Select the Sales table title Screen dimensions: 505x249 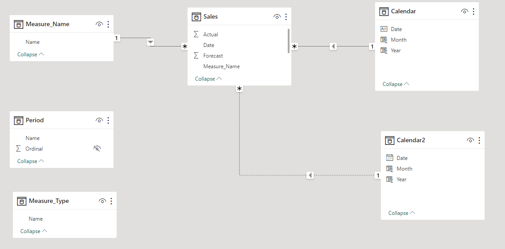tap(211, 17)
